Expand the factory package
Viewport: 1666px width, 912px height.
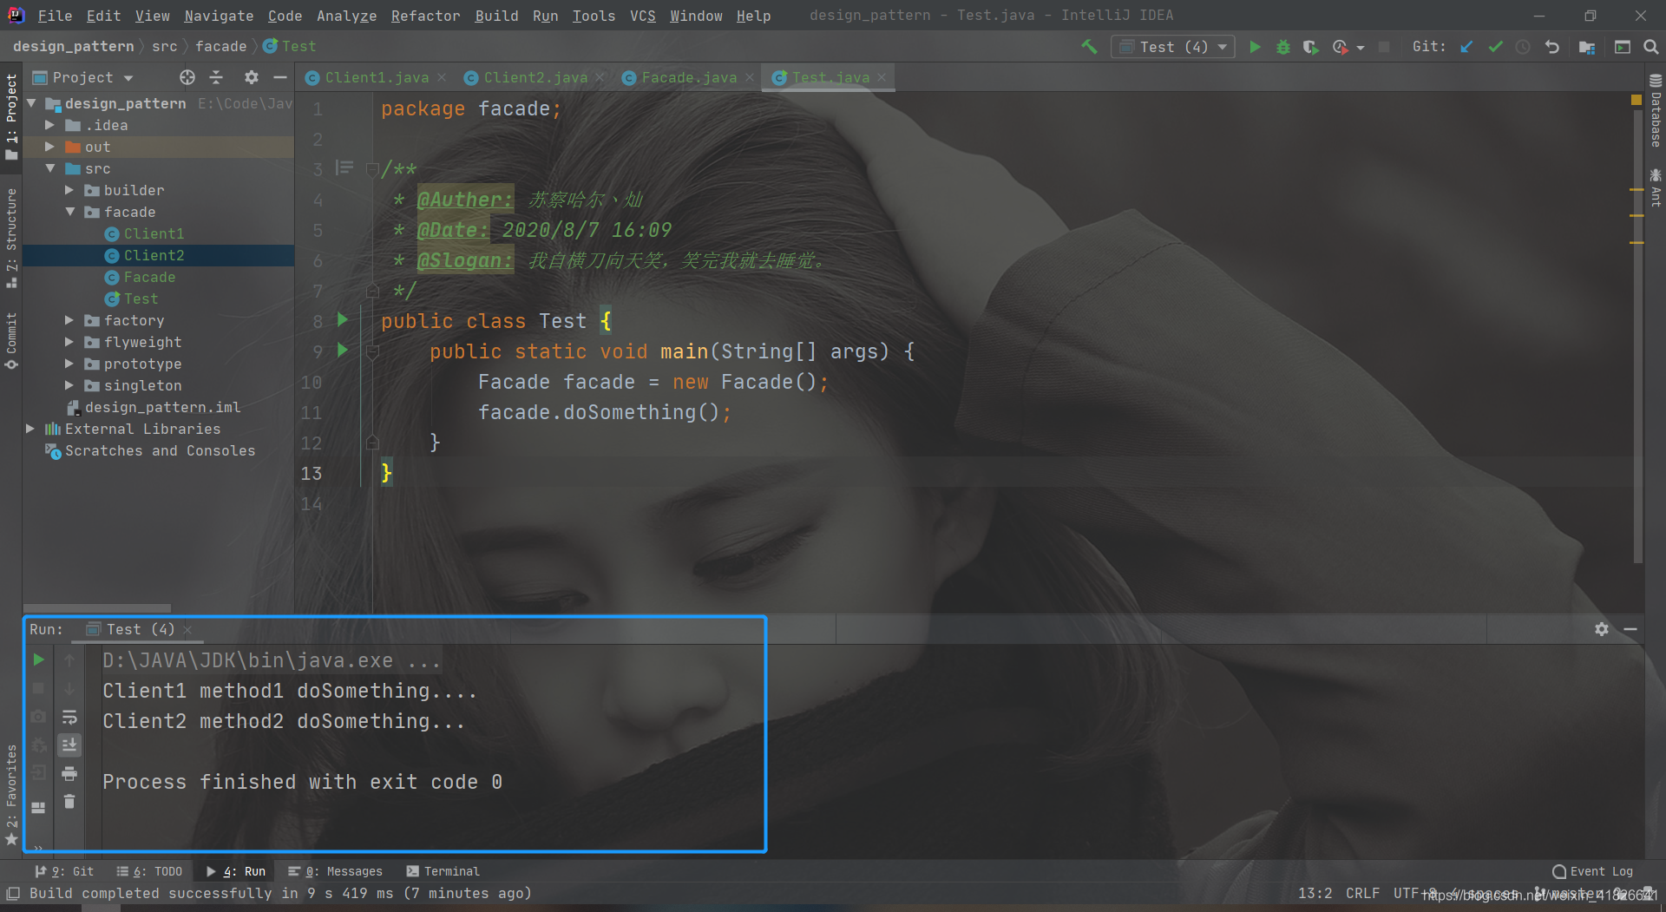click(x=69, y=320)
